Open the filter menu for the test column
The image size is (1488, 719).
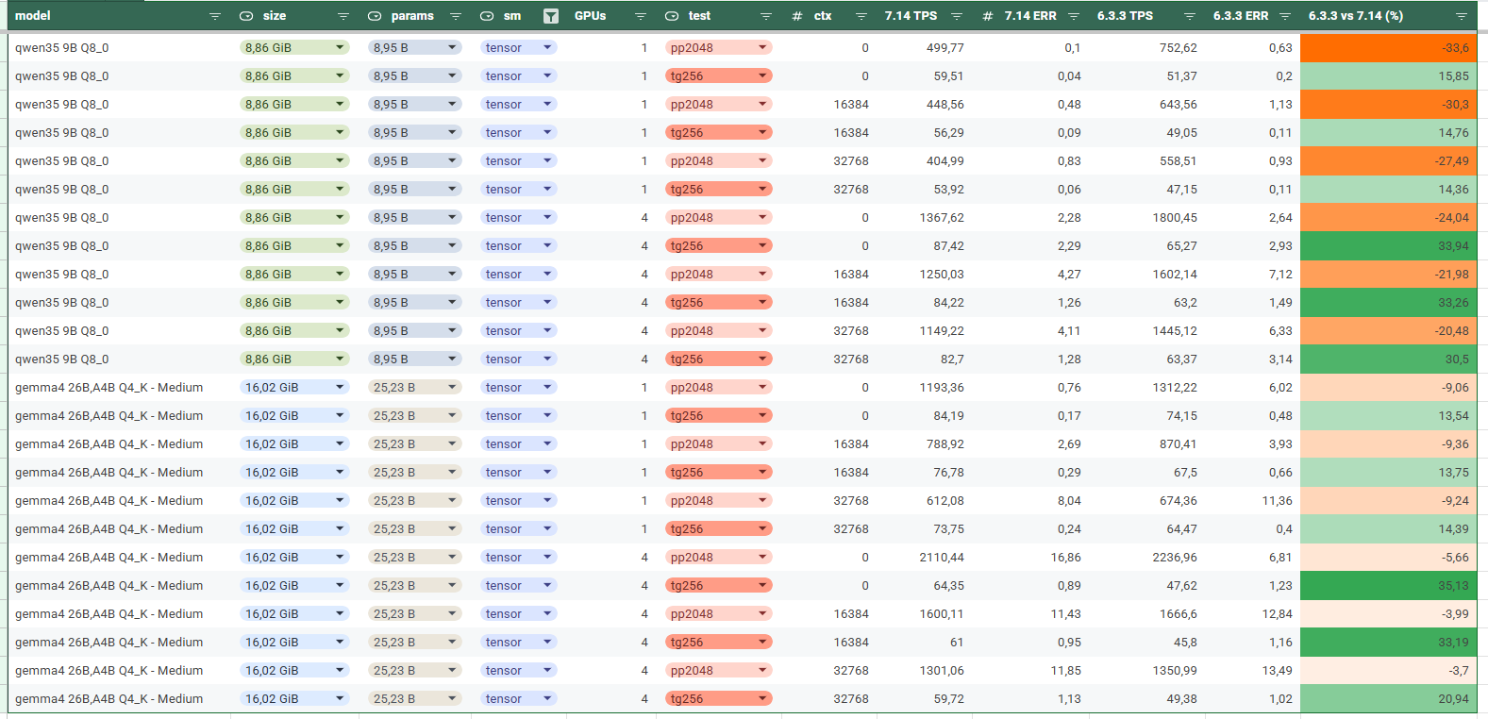click(766, 16)
